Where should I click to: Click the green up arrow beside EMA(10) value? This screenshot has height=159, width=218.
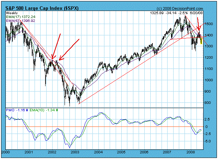tap(57, 110)
